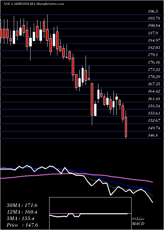Click the 170.29 price axis label
The image size is (164, 230).
pyautogui.click(x=154, y=77)
